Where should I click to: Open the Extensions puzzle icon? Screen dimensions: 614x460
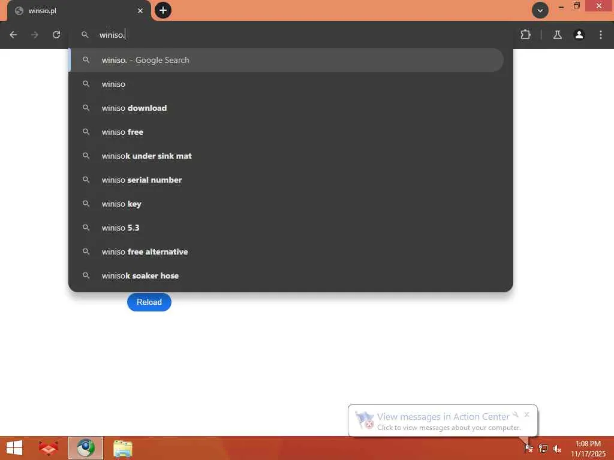pos(525,35)
